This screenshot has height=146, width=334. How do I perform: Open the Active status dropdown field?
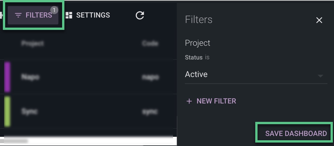pos(256,74)
